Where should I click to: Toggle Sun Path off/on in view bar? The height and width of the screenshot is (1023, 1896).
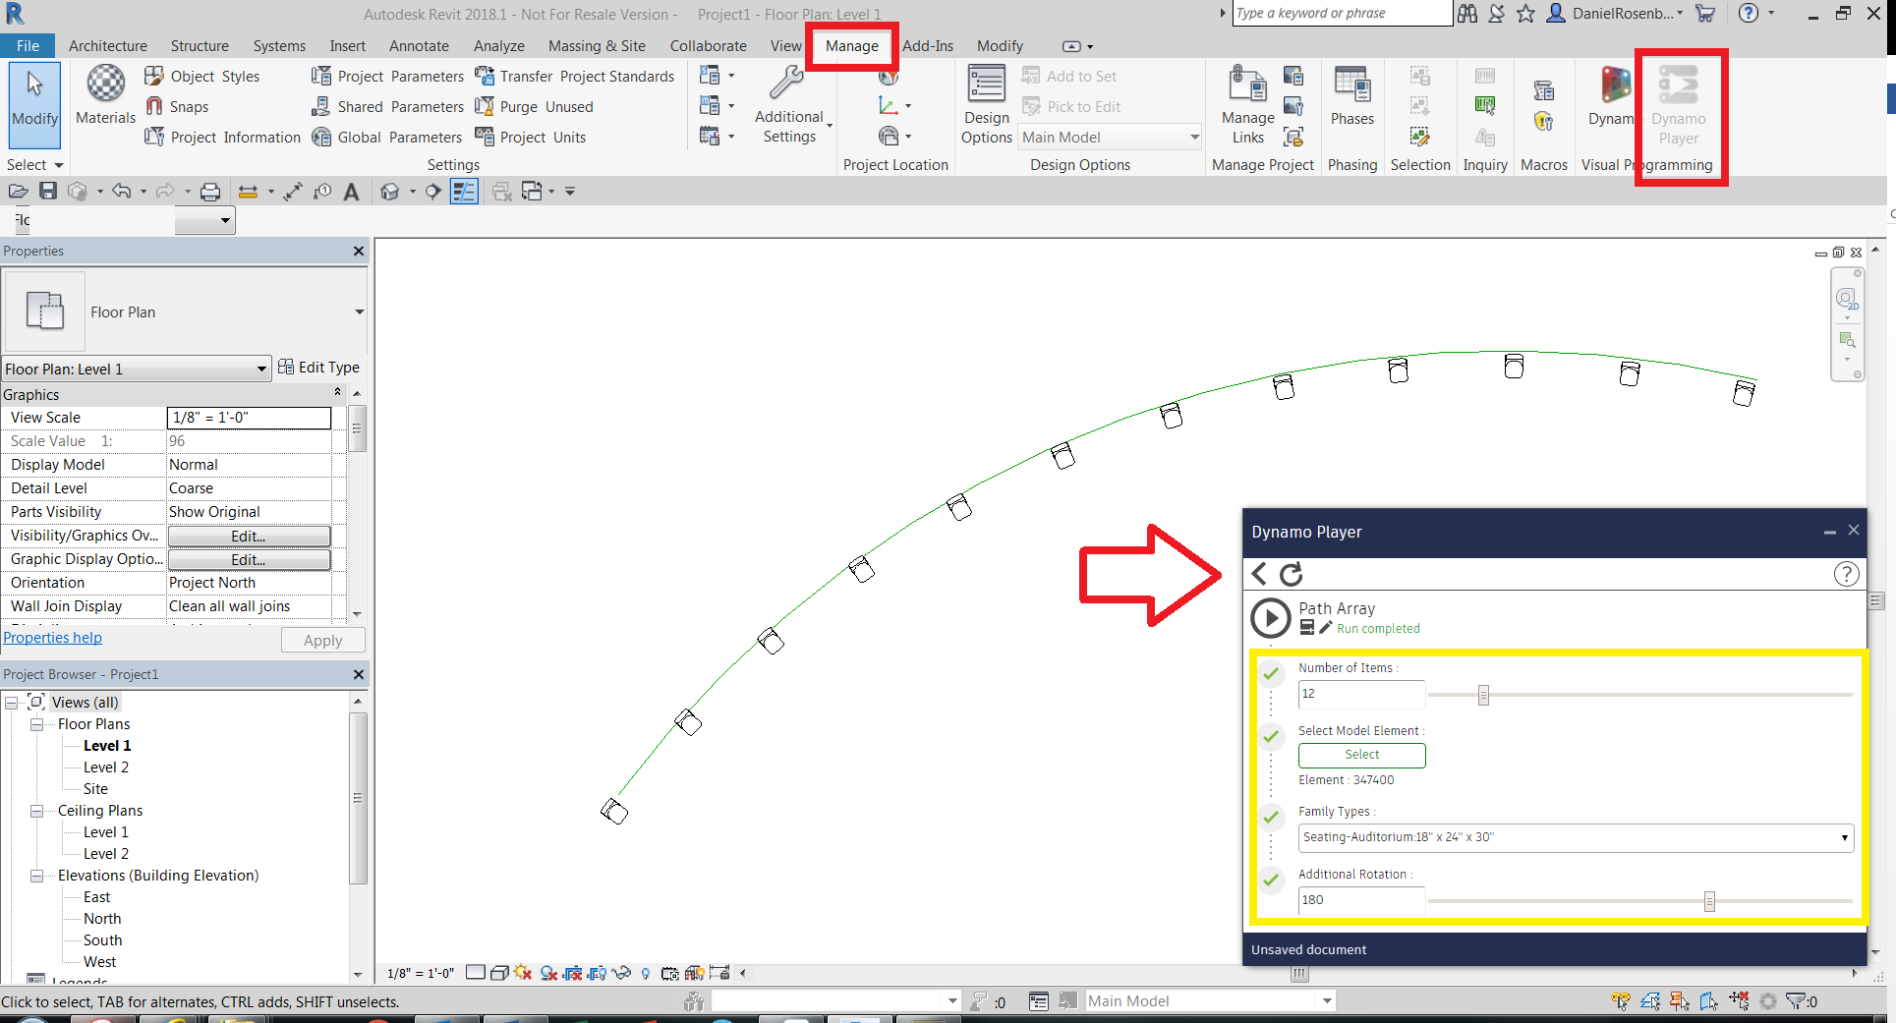[x=523, y=973]
